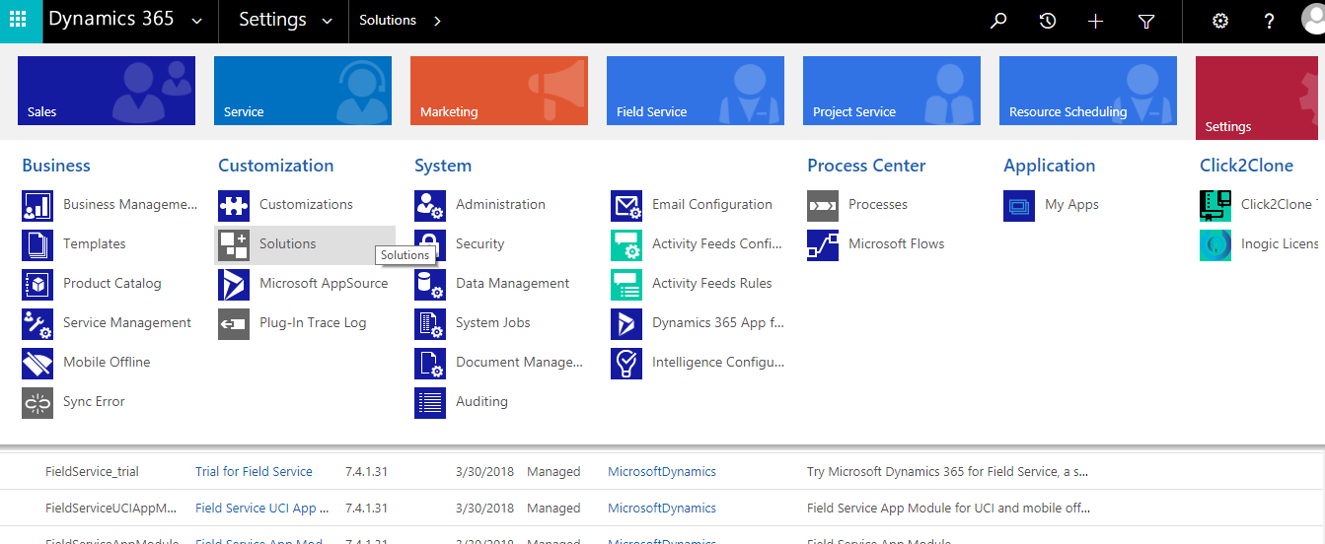Click the Sync Error icon
The height and width of the screenshot is (544, 1325).
pyautogui.click(x=37, y=403)
